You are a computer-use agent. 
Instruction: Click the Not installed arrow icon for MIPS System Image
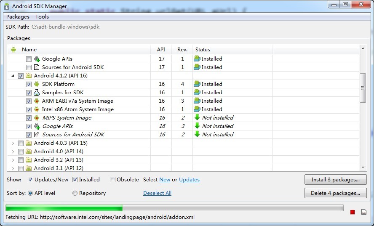click(x=197, y=117)
